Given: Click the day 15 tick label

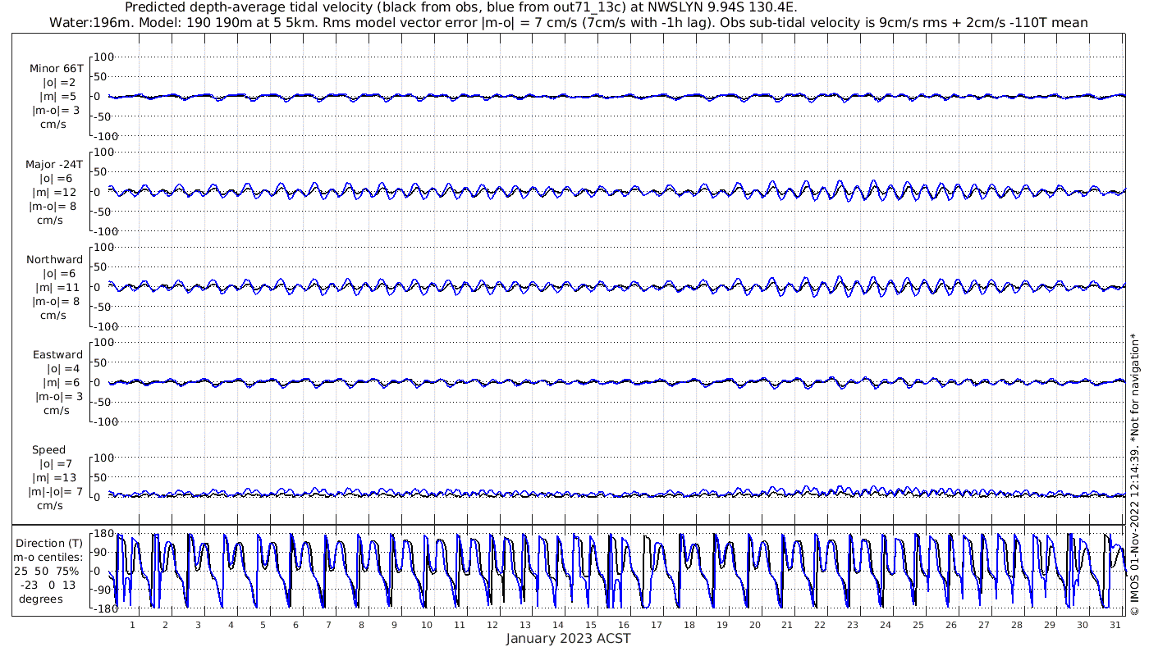Looking at the screenshot, I should pos(590,625).
